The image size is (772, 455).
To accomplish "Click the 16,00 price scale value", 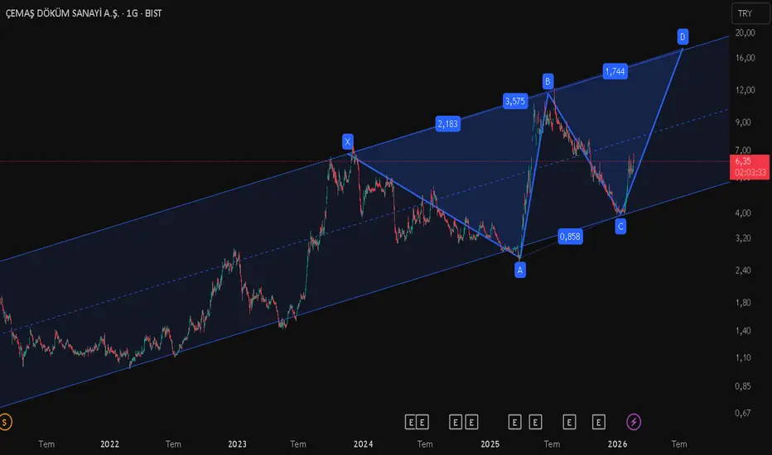I will coord(745,58).
